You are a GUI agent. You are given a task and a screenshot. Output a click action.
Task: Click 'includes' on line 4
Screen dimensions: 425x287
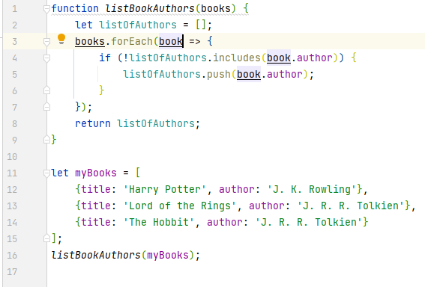(x=237, y=58)
